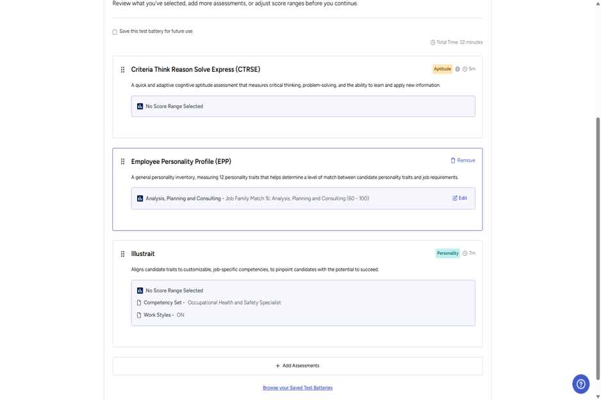This screenshot has width=601, height=400.
Task: Click drag handle beside Employee Personality Profile
Action: click(x=122, y=161)
